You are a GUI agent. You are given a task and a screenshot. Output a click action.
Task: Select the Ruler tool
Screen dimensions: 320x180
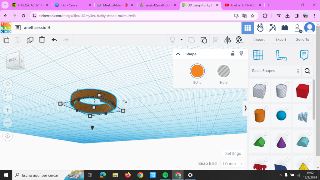pyautogui.click(x=281, y=55)
